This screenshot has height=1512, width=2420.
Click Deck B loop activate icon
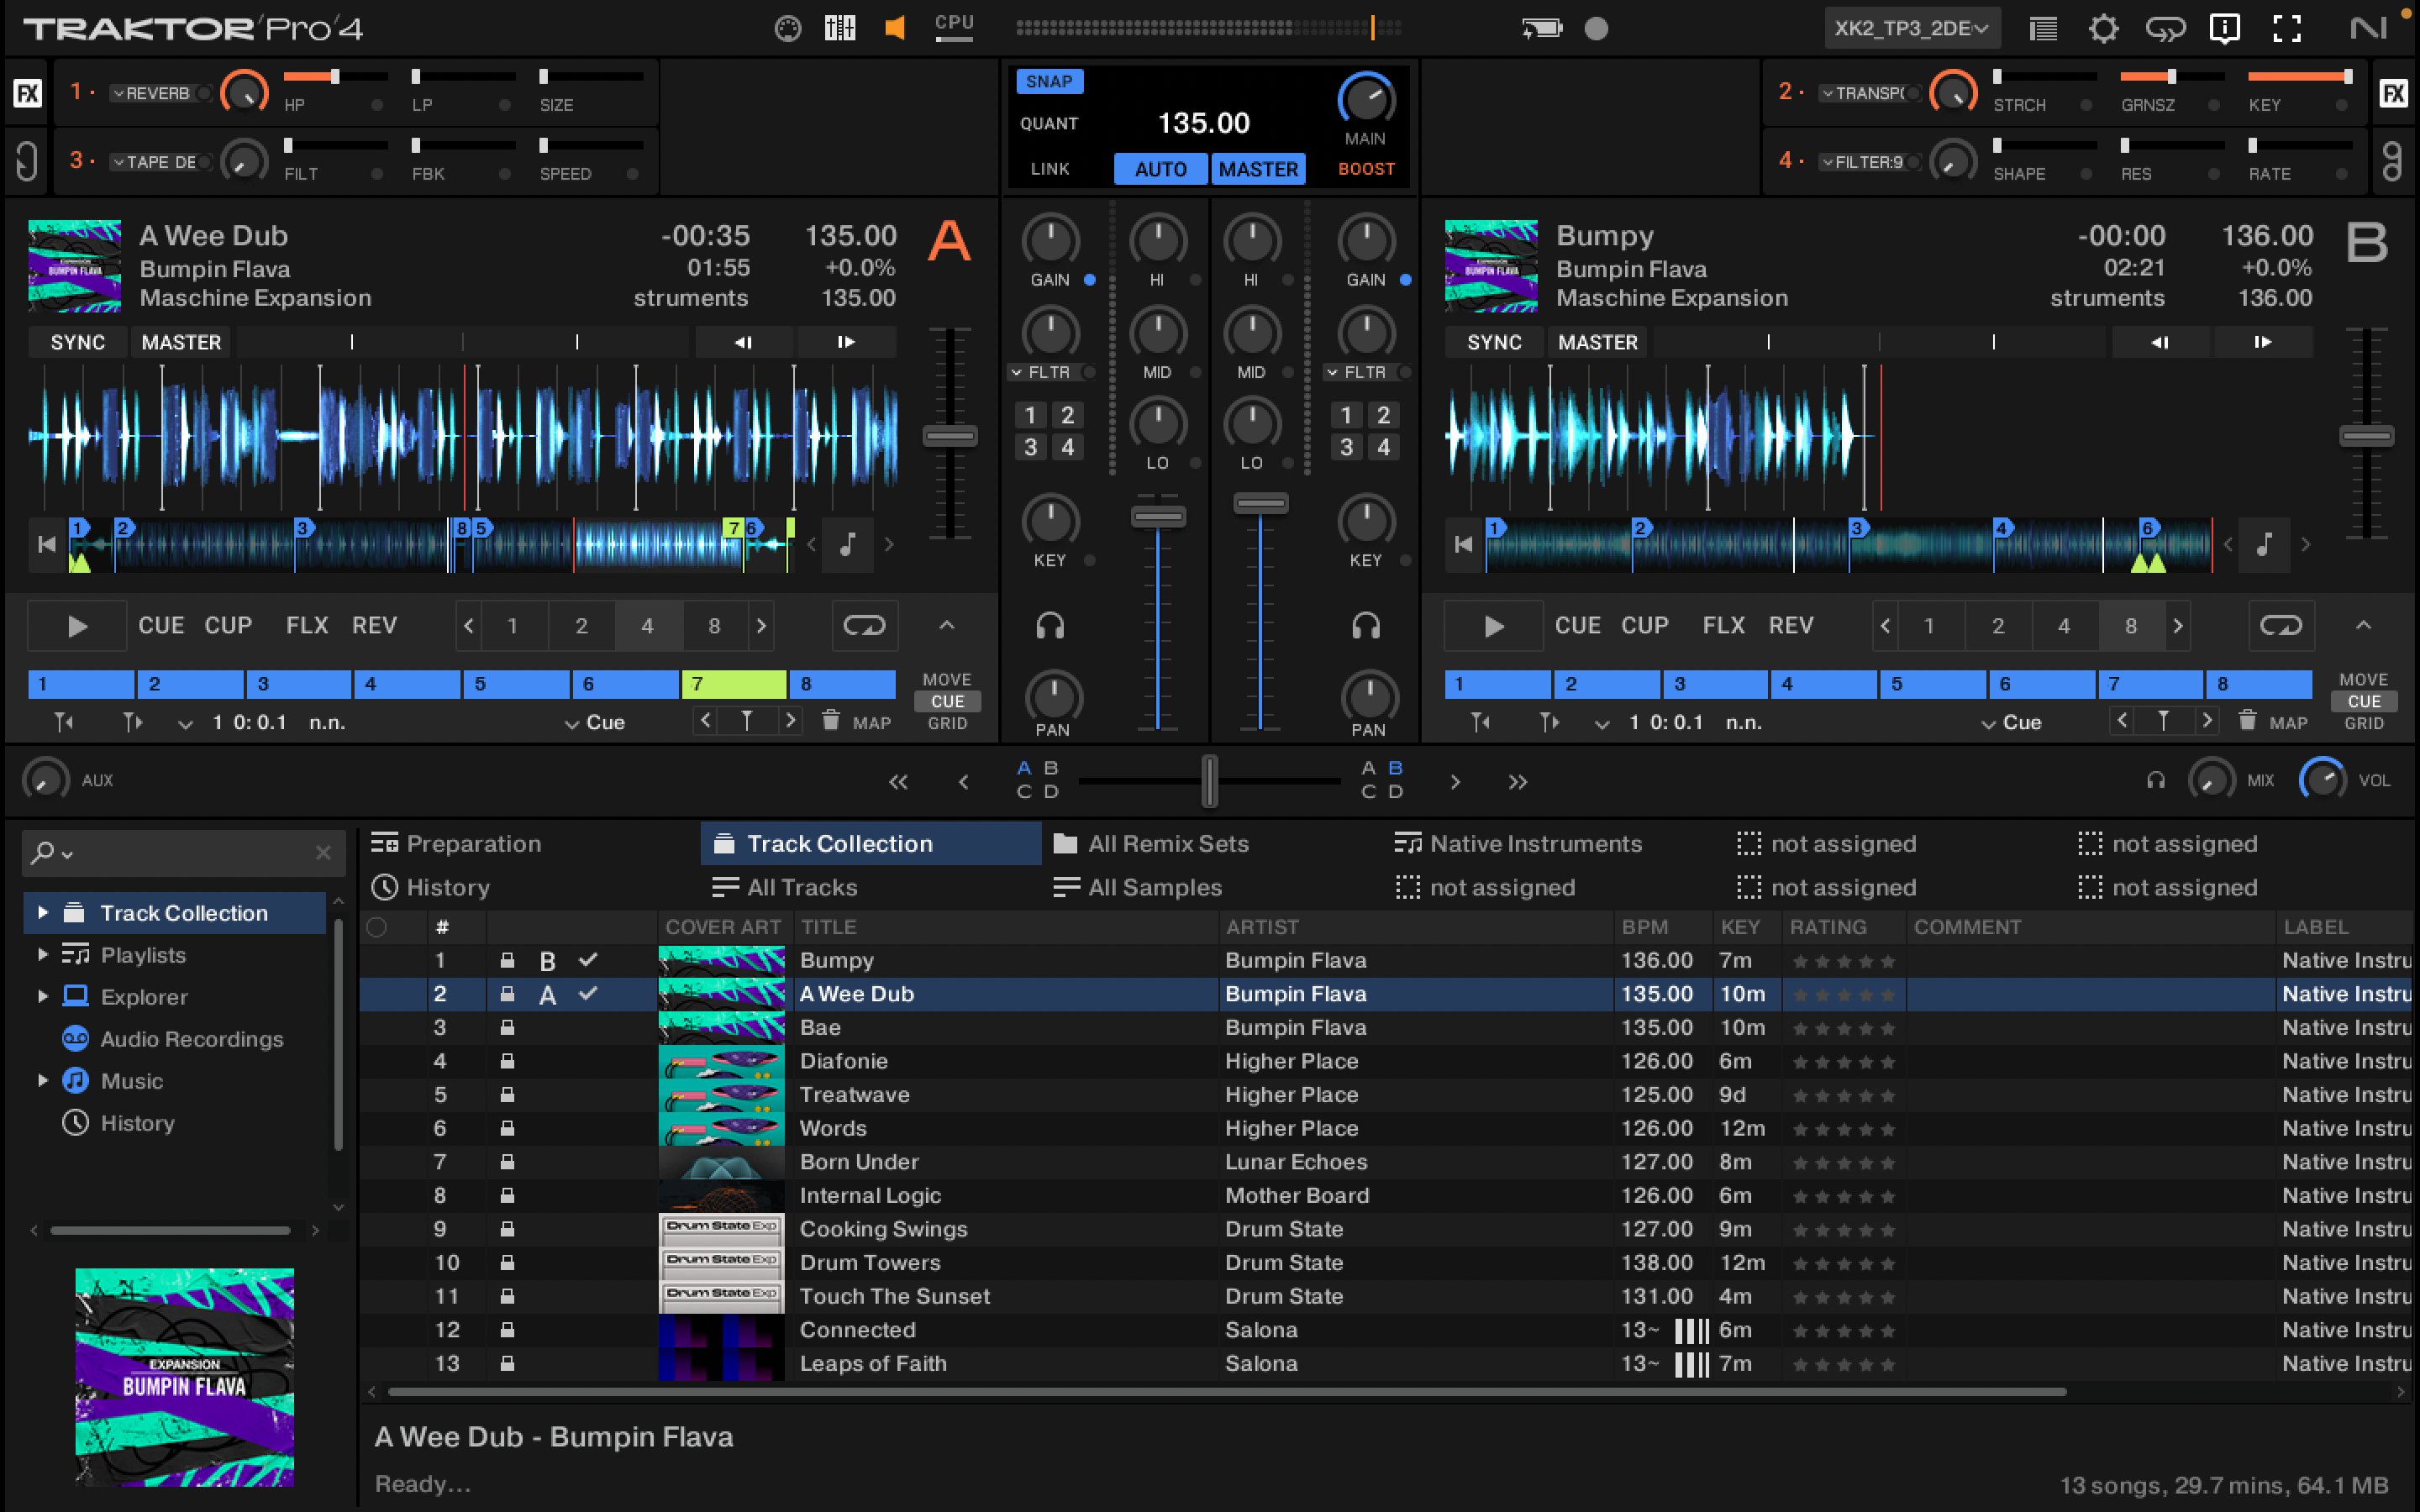(2280, 626)
